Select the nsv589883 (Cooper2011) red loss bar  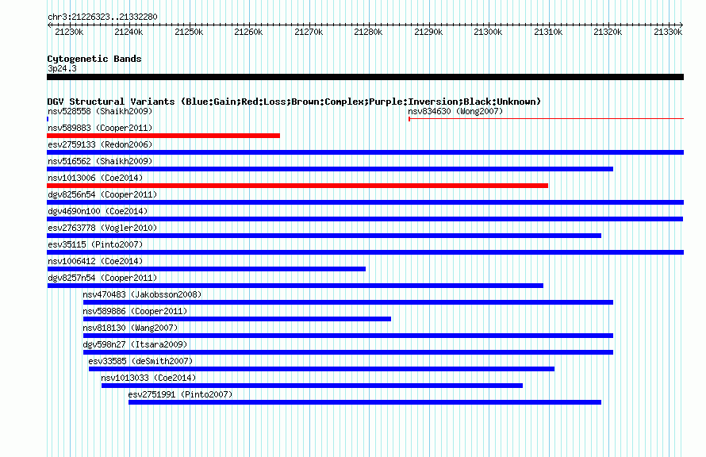point(163,136)
